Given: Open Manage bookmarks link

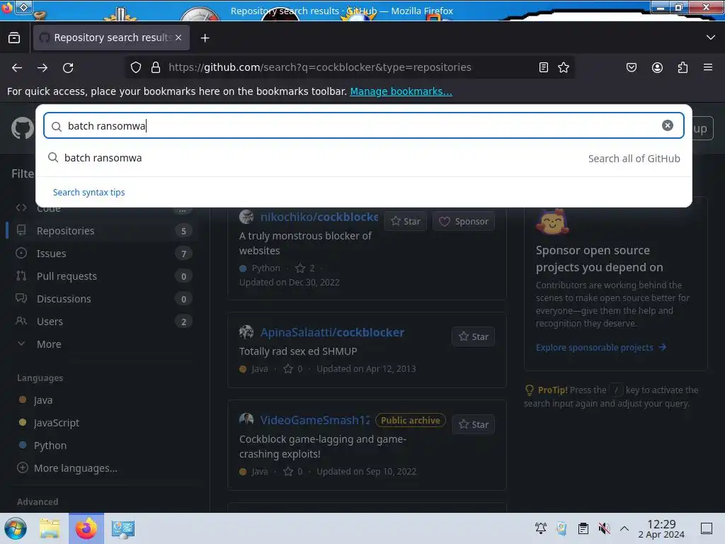Looking at the screenshot, I should click(401, 91).
